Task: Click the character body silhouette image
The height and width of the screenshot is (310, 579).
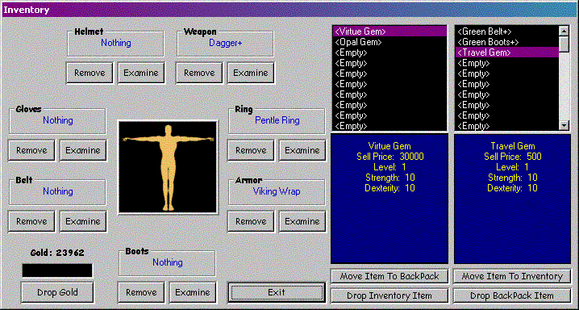Action: pos(168,167)
